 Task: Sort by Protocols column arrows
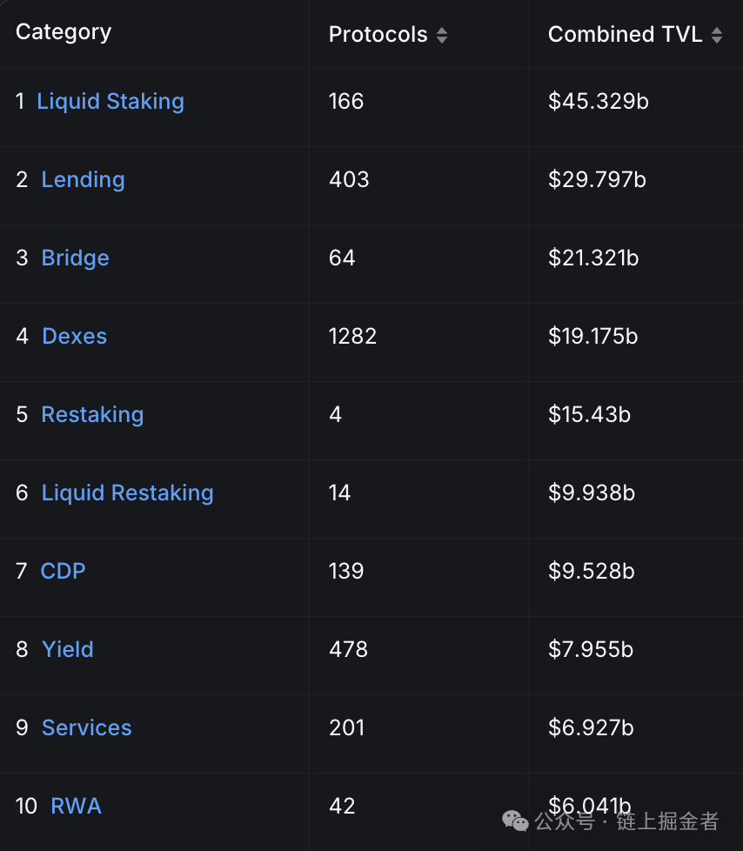point(442,36)
